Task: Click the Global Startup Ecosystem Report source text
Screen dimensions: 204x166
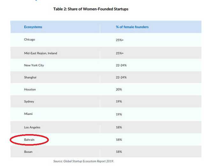Action: tap(83, 161)
